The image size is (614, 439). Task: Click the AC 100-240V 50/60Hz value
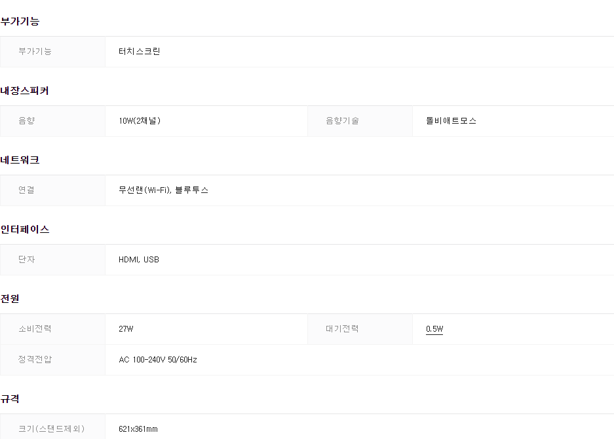[158, 360]
